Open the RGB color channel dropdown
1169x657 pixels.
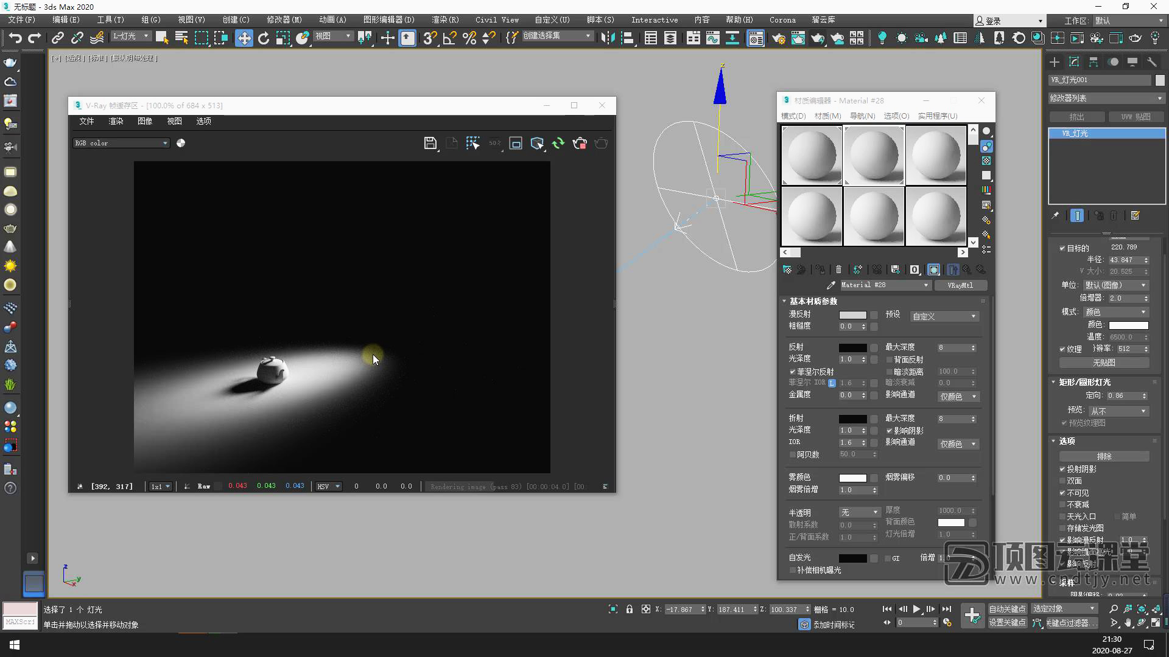pos(121,144)
